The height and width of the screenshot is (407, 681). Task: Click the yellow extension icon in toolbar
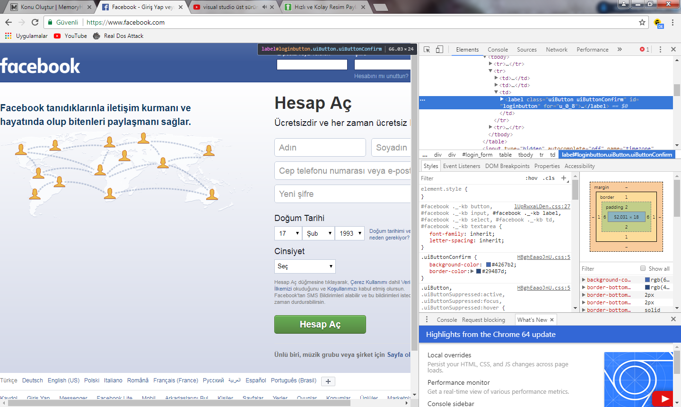(x=658, y=23)
